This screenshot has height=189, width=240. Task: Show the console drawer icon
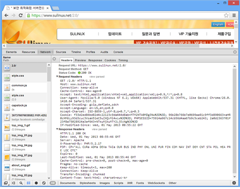tap(13, 183)
